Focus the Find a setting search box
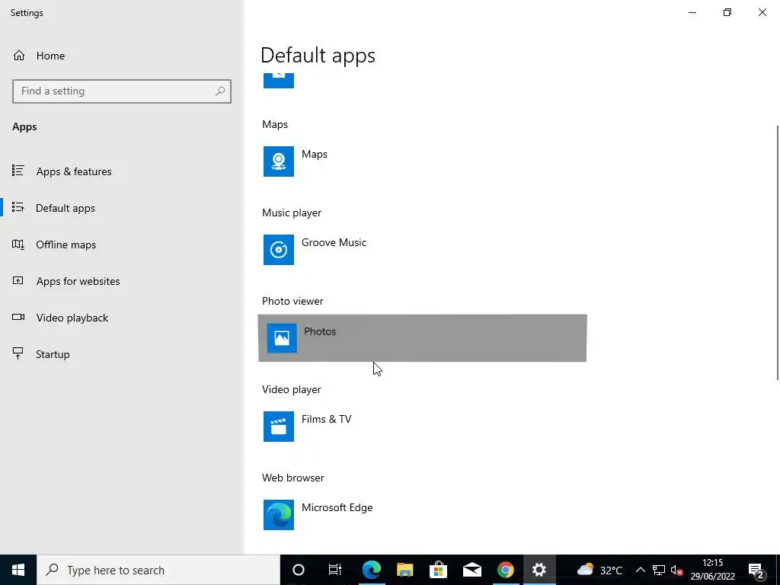This screenshot has width=780, height=585. coord(122,91)
